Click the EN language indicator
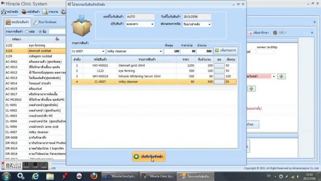The image size is (321, 181). pos(269,176)
